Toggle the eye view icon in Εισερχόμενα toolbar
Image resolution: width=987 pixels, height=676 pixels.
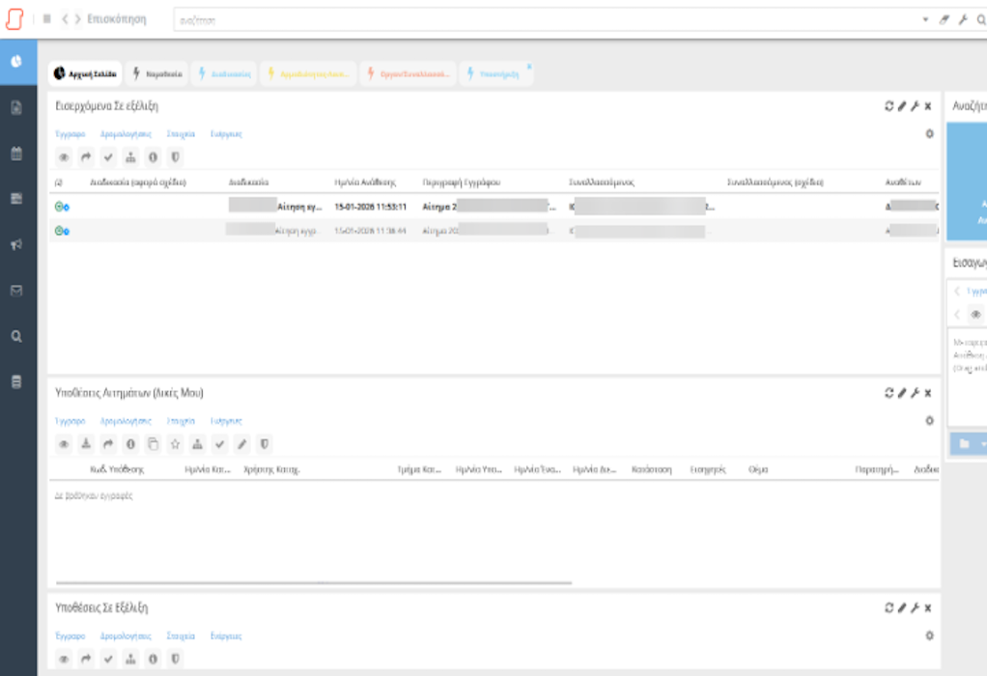pyautogui.click(x=64, y=157)
